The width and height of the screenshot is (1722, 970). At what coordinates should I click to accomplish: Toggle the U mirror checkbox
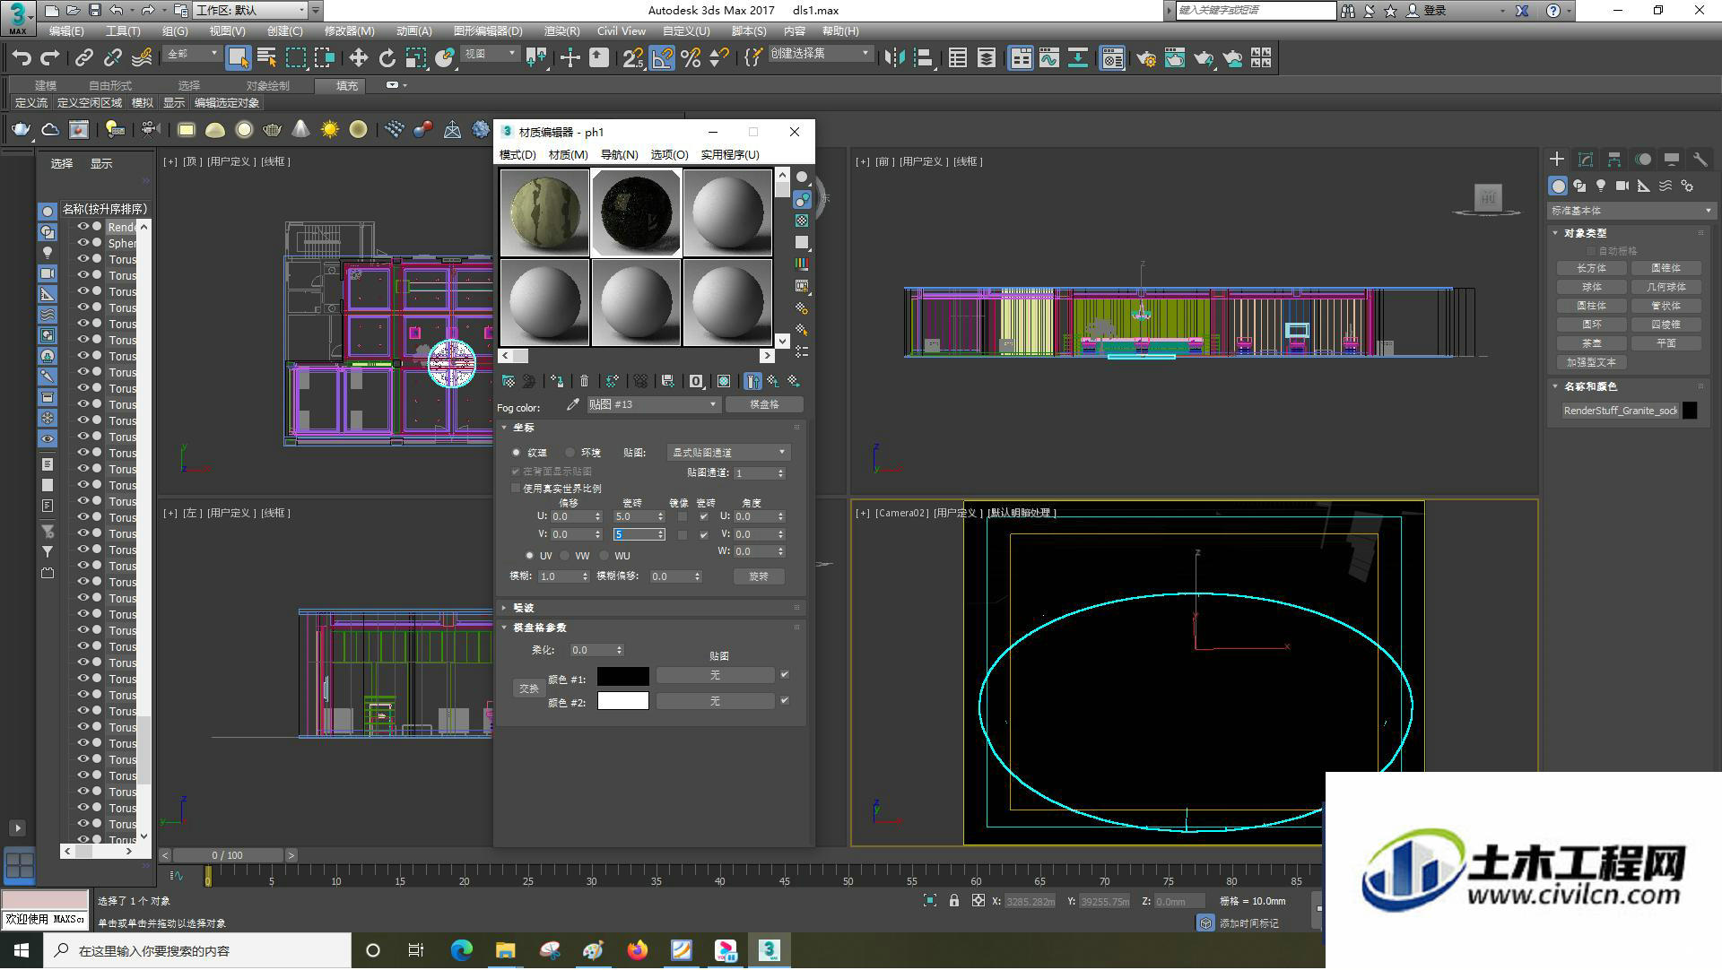683,517
